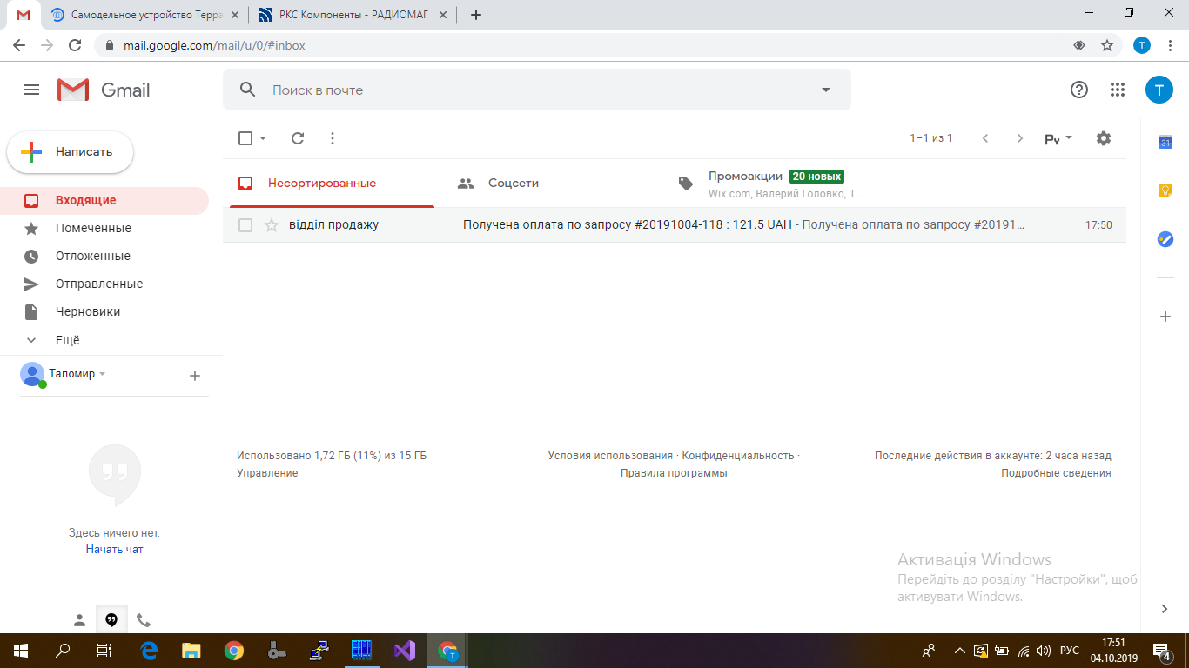Click the Gmail logo
Image resolution: width=1189 pixels, height=668 pixels.
coord(104,90)
